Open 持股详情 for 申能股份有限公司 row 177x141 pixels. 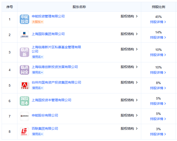click(158, 119)
